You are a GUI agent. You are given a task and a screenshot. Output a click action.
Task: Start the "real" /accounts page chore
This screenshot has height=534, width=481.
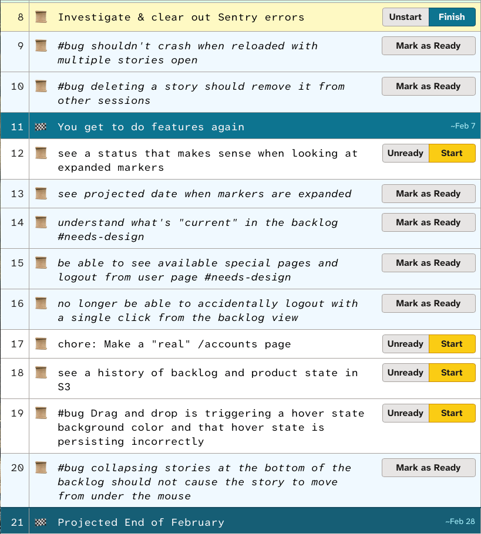452,344
